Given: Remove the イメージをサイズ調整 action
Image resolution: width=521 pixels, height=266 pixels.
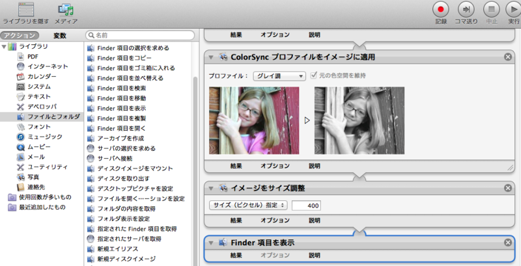Looking at the screenshot, I should (508, 188).
